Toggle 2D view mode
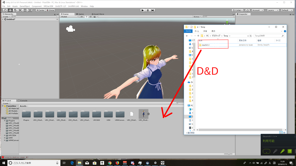The height and width of the screenshot is (166, 296). click(x=82, y=16)
